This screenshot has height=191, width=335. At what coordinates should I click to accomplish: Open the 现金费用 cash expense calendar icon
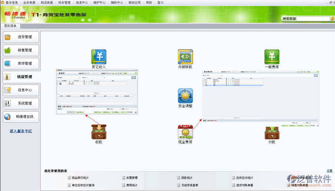185,132
